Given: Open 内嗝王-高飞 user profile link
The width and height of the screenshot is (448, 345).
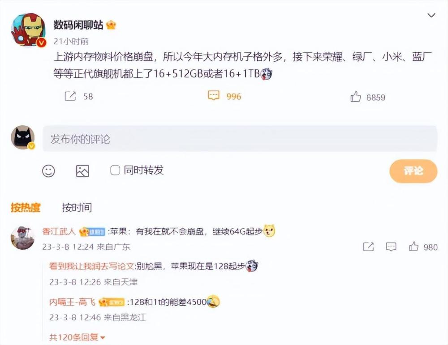Looking at the screenshot, I should tap(72, 302).
